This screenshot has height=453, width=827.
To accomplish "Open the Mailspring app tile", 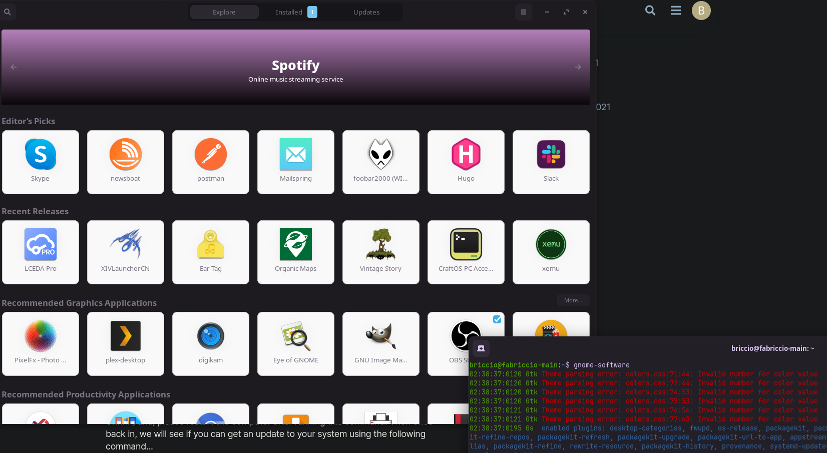I will 296,162.
